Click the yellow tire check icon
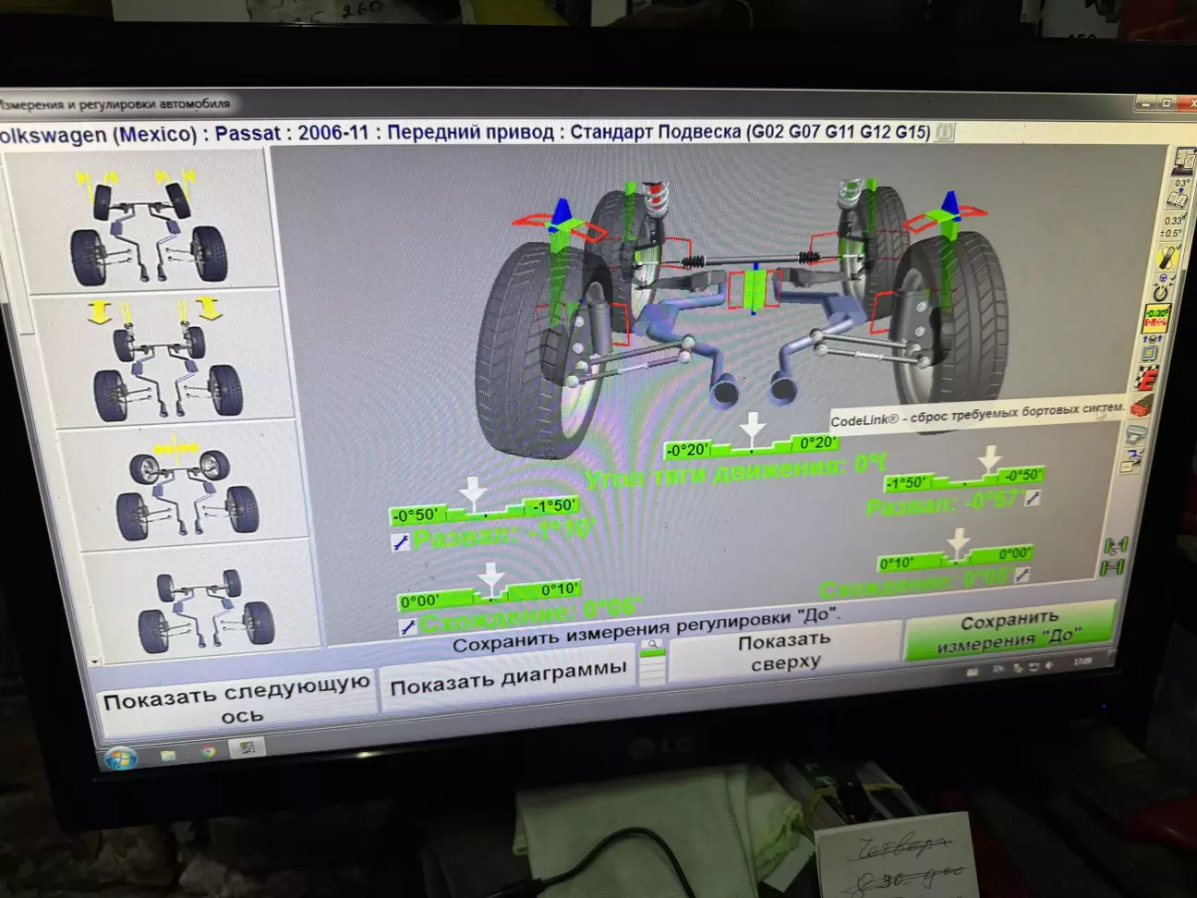 point(1167,259)
